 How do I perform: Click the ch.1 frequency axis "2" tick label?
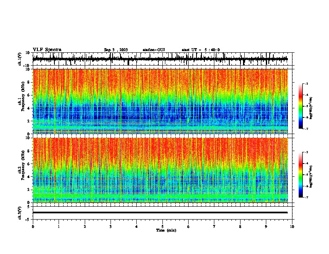click(x=29, y=121)
